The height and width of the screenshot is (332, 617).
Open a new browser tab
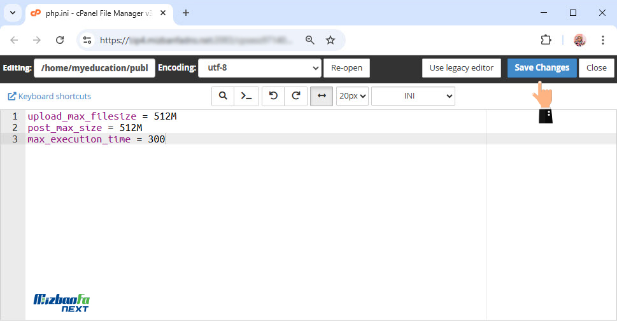[x=186, y=13]
